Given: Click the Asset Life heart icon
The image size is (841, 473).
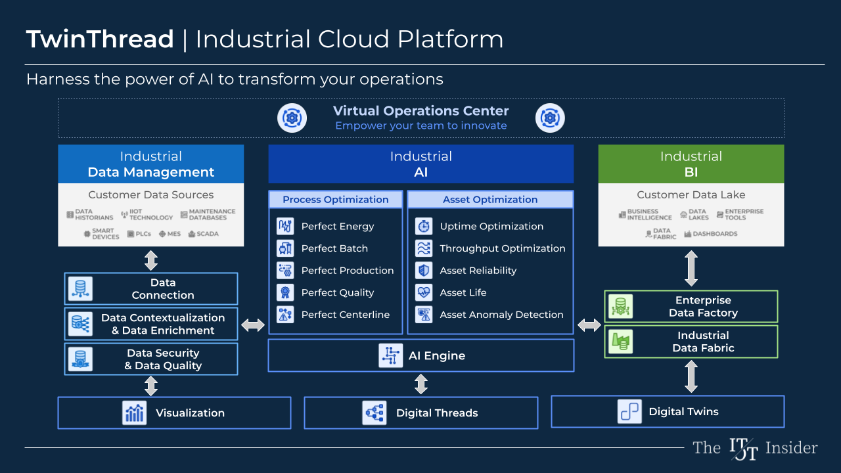Looking at the screenshot, I should point(424,292).
